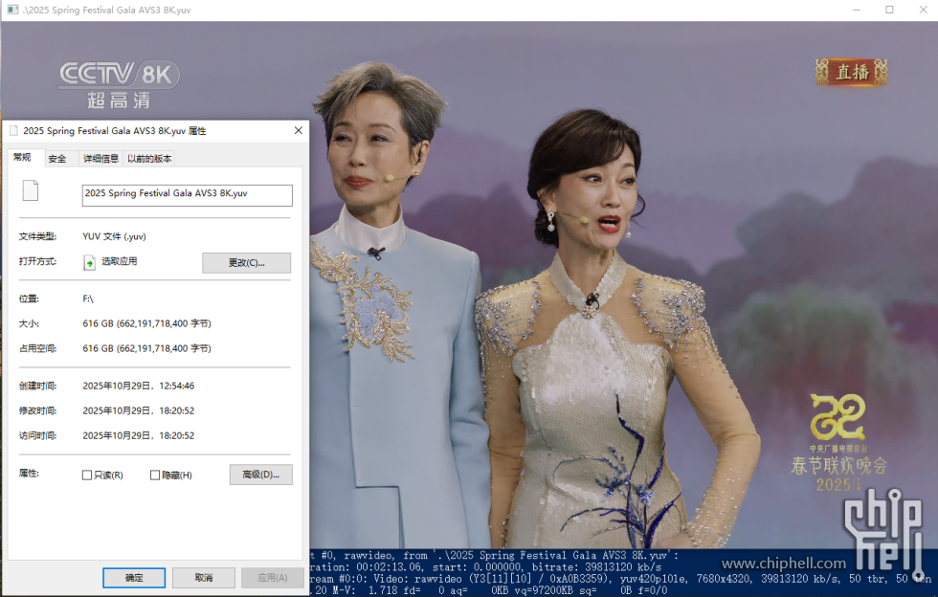The image size is (938, 597).
Task: Click the file icon in the Properties title bar
Action: tap(12, 130)
